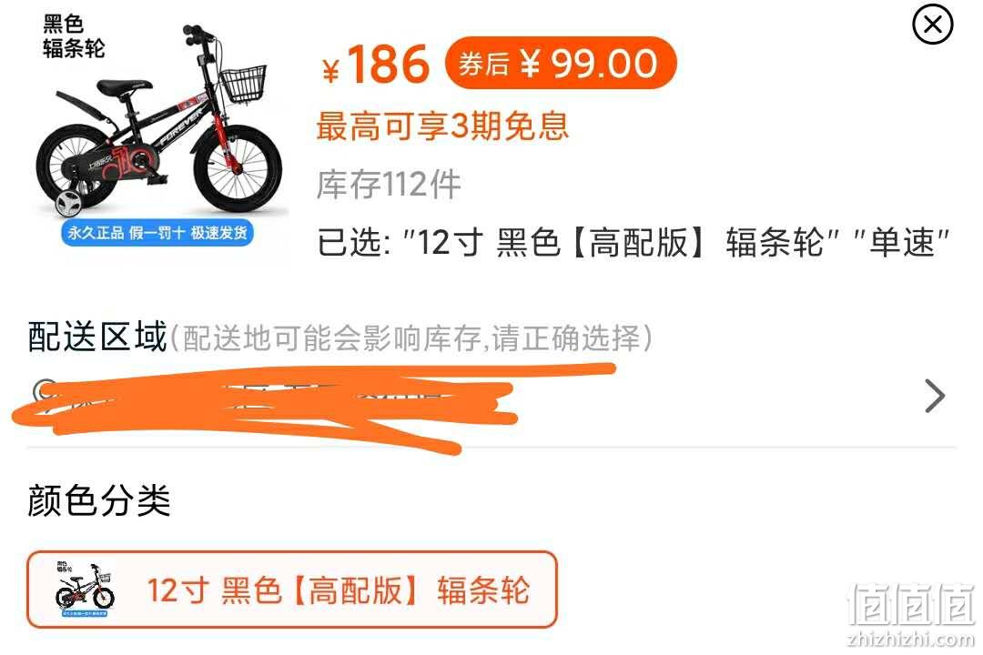The width and height of the screenshot is (983, 655).
Task: Tap 12寸 黑色 in the 已选 summary line
Action: coord(489,242)
